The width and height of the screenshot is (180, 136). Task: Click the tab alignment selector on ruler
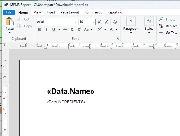click(x=4, y=45)
